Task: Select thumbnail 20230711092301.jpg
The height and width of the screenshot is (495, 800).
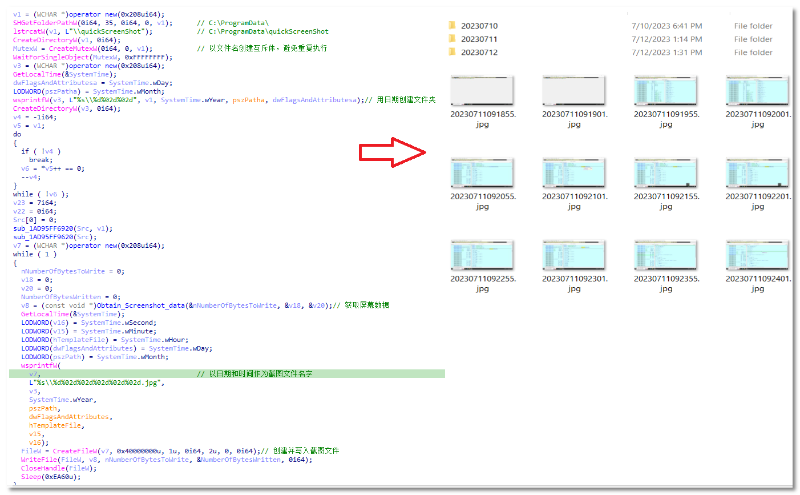Action: (574, 256)
